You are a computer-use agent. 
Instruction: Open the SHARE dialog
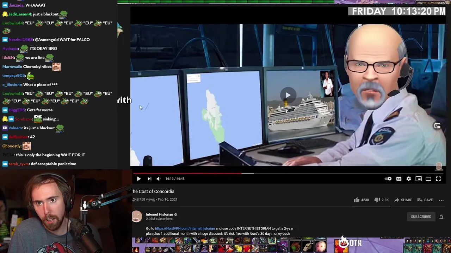pyautogui.click(x=403, y=200)
